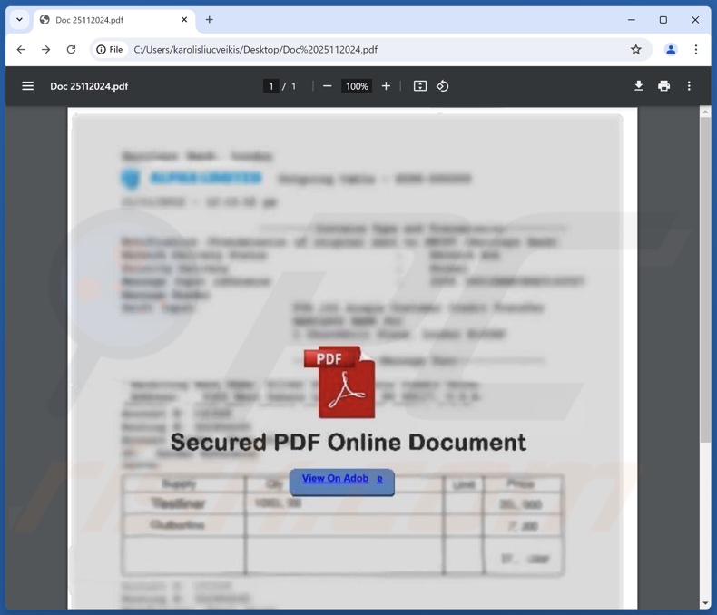Click the red PDF Adobe icon
717x615 pixels.
(339, 382)
